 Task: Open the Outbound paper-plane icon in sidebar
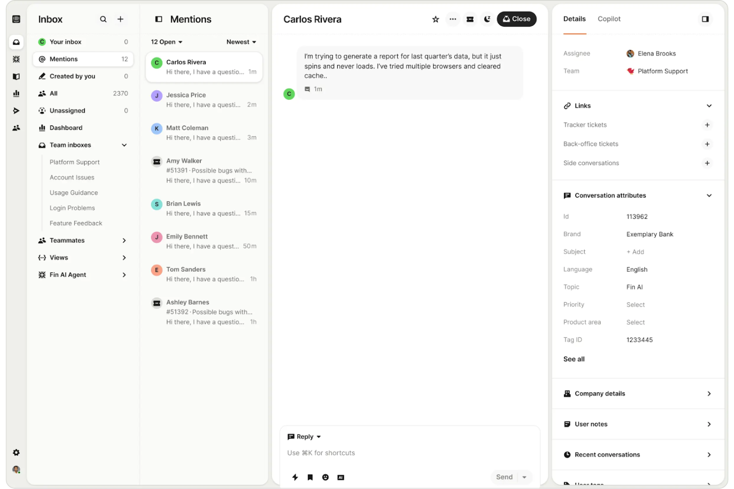tap(16, 110)
